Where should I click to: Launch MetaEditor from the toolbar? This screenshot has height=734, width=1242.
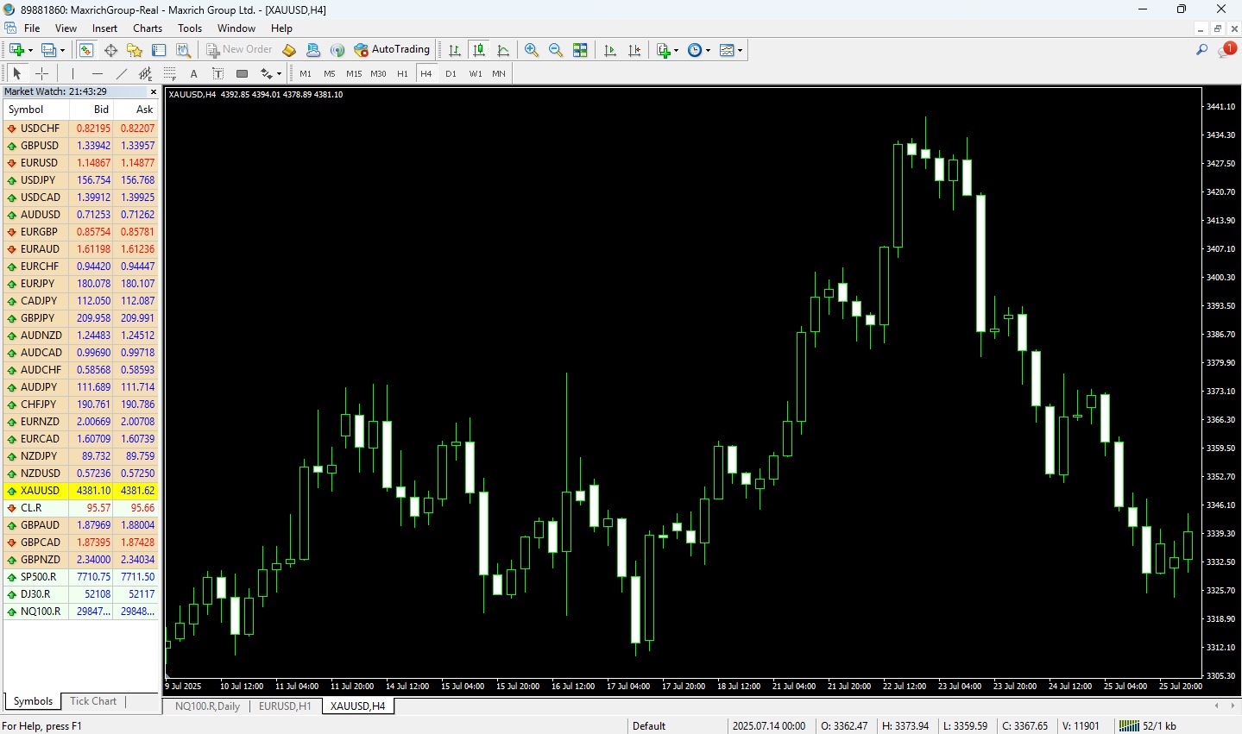[x=289, y=50]
